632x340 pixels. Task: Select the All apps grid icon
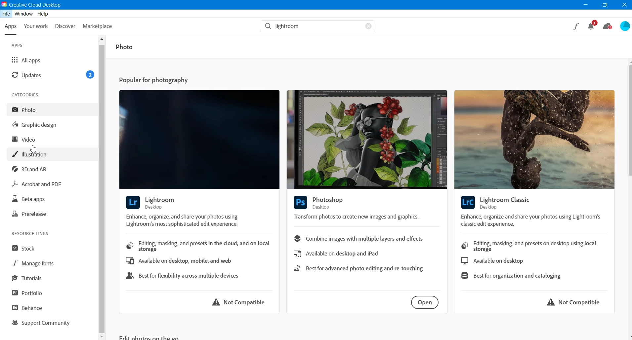(x=15, y=60)
